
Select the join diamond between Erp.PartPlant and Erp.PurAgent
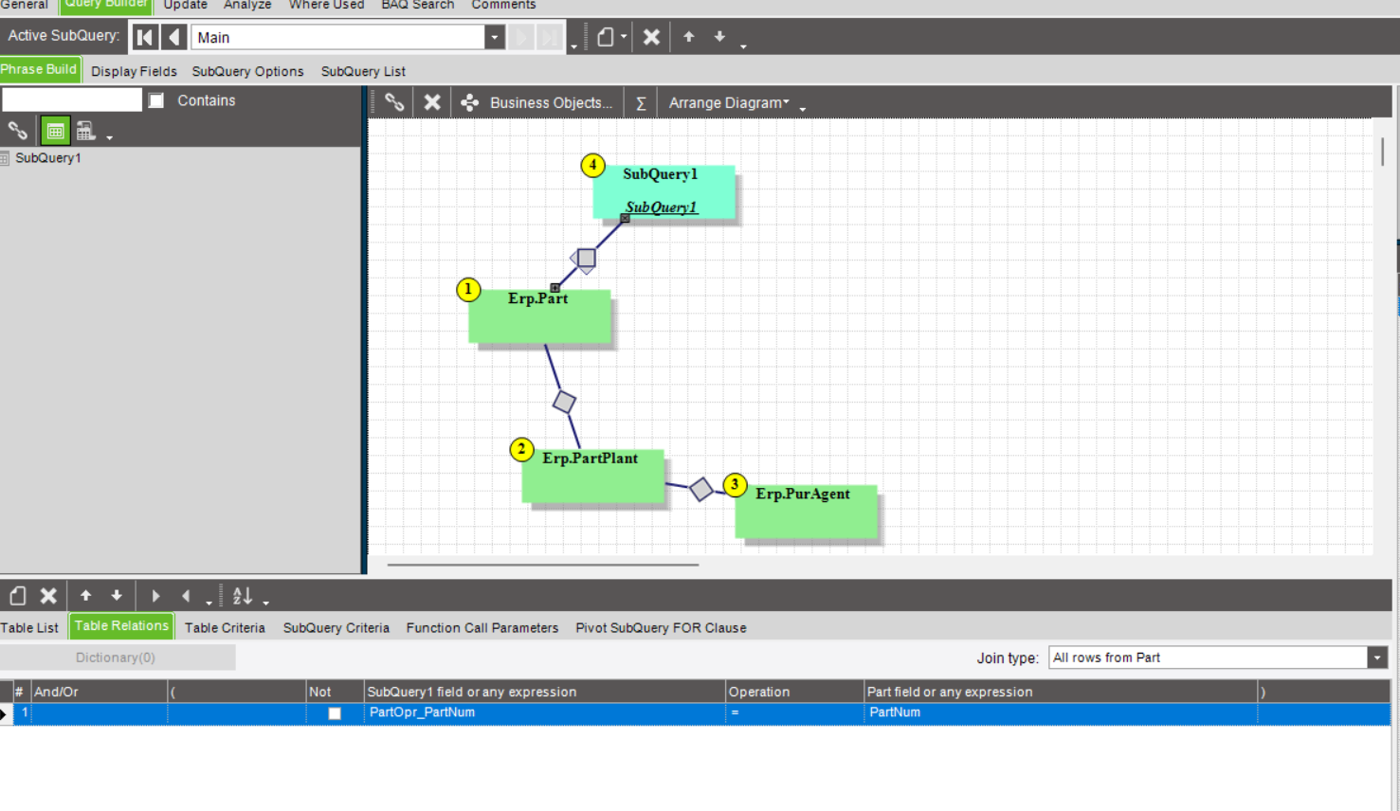701,489
